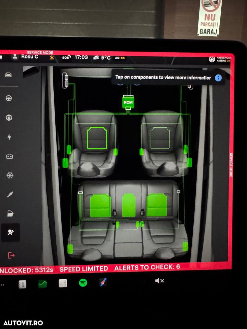Viewport: 247px width, 329px height.
Task: Tap the rear left seat green occupancy pad
Action: 100,205
